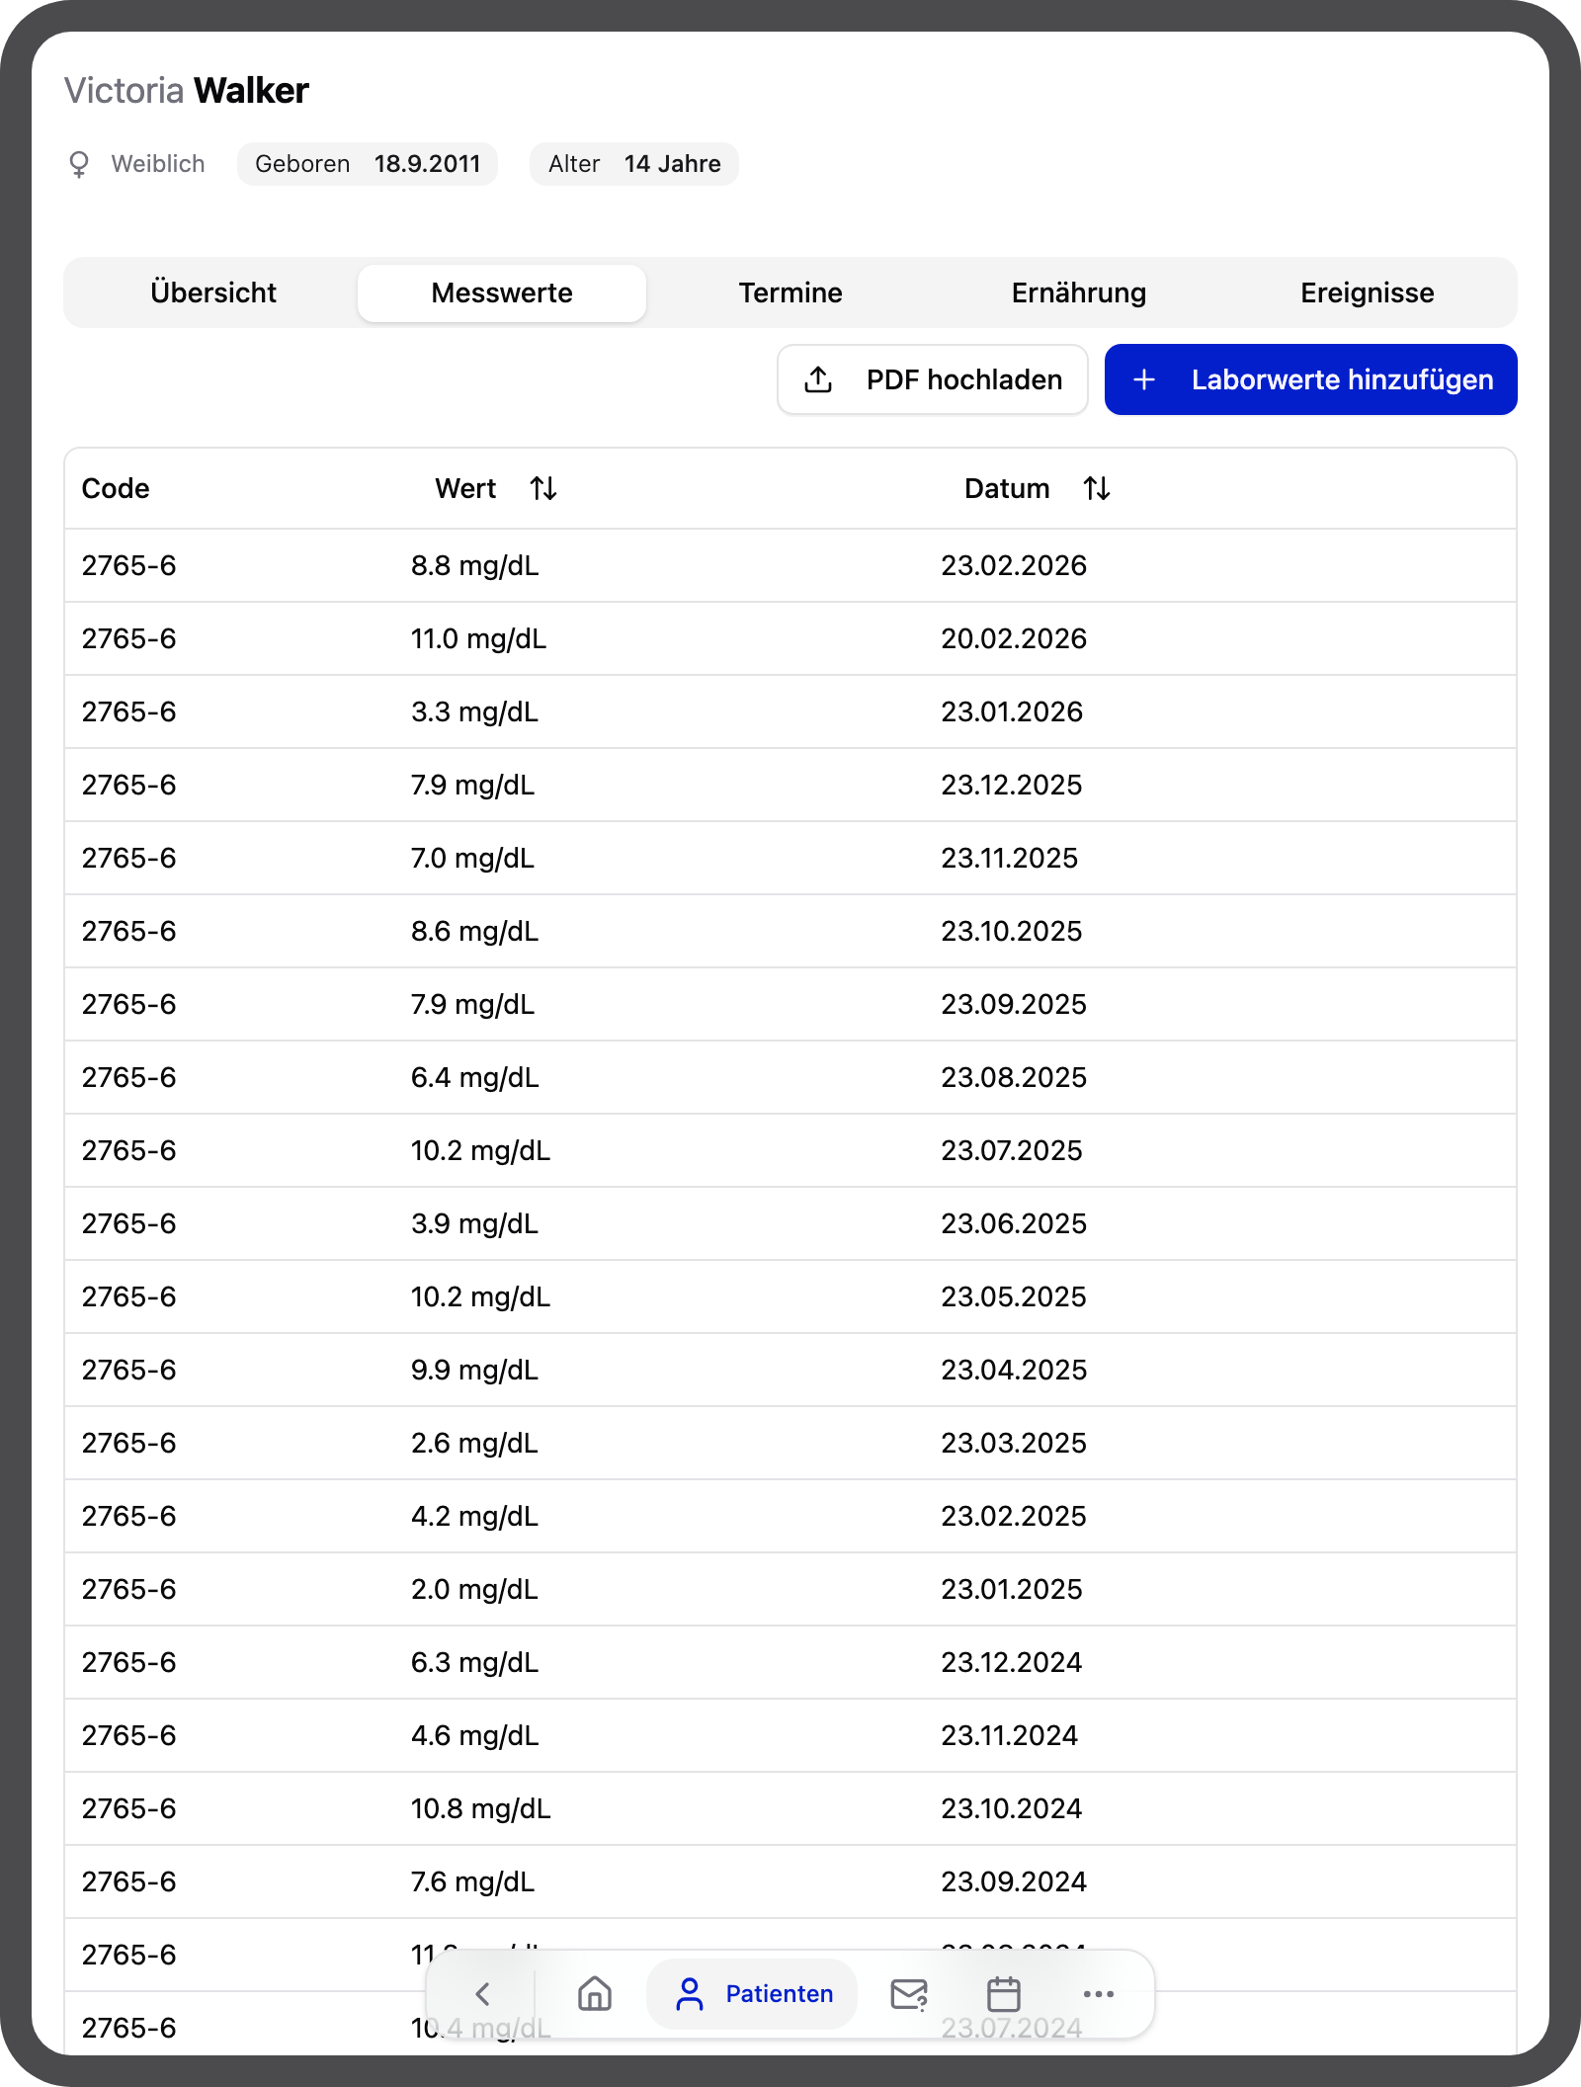The width and height of the screenshot is (1581, 2087).
Task: Open the messages envelope icon
Action: coord(908,1994)
